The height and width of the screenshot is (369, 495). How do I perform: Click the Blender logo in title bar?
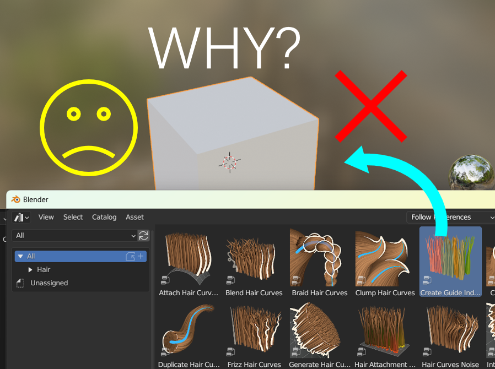pyautogui.click(x=15, y=199)
